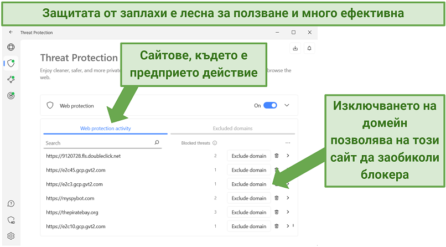Toggle the Web protection switch off
Screen dimensions: 446x247
(270, 105)
